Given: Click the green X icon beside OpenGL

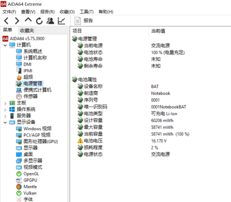Looking at the screenshot, I should coord(19,174).
